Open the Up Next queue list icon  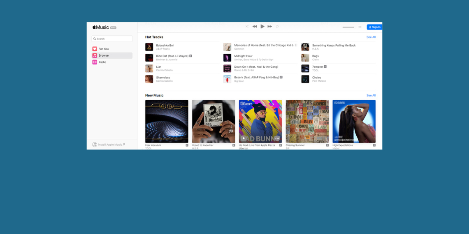pos(360,27)
